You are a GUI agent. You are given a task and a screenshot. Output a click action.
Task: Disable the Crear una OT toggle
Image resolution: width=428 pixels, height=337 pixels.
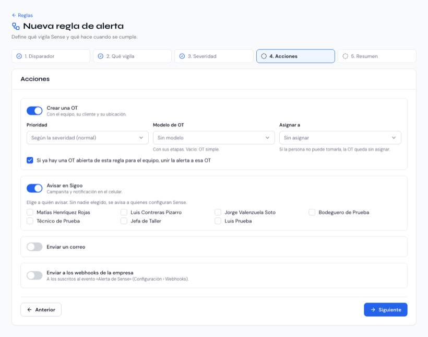click(34, 111)
